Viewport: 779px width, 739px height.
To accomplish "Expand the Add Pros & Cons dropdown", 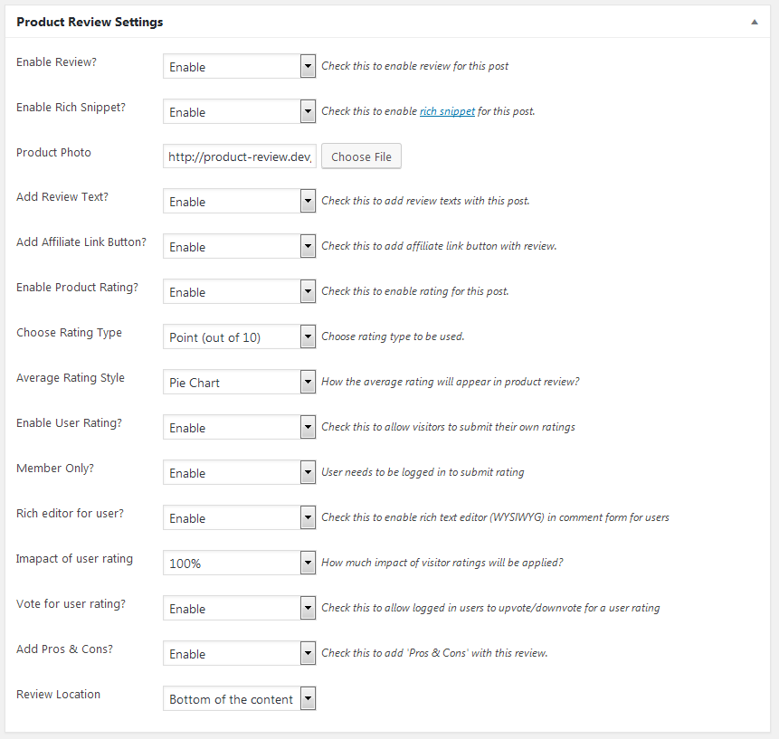I will (x=239, y=654).
